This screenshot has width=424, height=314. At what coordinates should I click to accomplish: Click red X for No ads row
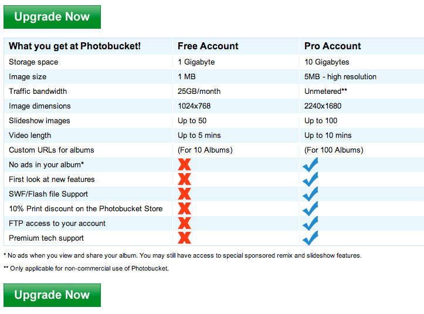184,165
